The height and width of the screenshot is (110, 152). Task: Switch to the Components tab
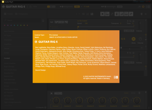(x=22, y=14)
